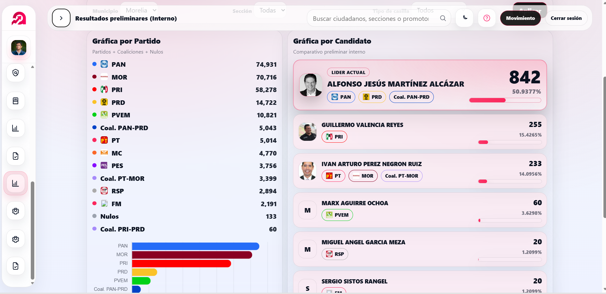606x294 pixels.
Task: Click Guillermo Valencia Reyes's photo
Action: pos(307,132)
